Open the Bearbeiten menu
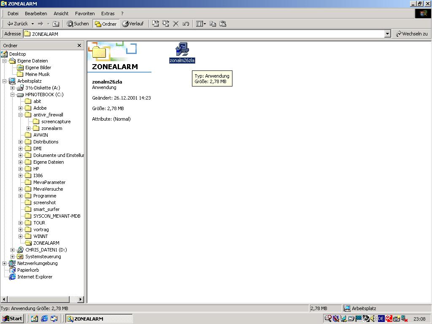 tap(36, 13)
